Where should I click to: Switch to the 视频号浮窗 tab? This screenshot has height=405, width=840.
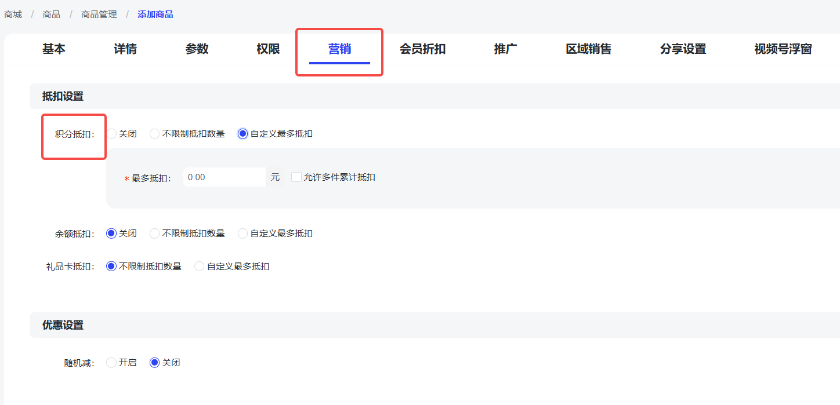pos(783,49)
